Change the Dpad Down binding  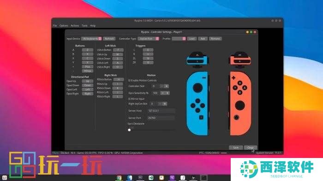pos(88,85)
